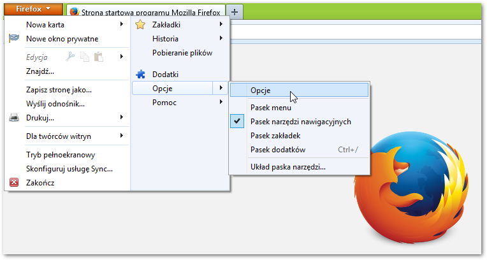Open Dla twórców witryn menu
Screen dimensions: 487x260
point(59,136)
